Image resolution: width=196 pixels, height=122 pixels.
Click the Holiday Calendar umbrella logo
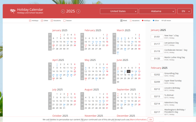coord(13,11)
